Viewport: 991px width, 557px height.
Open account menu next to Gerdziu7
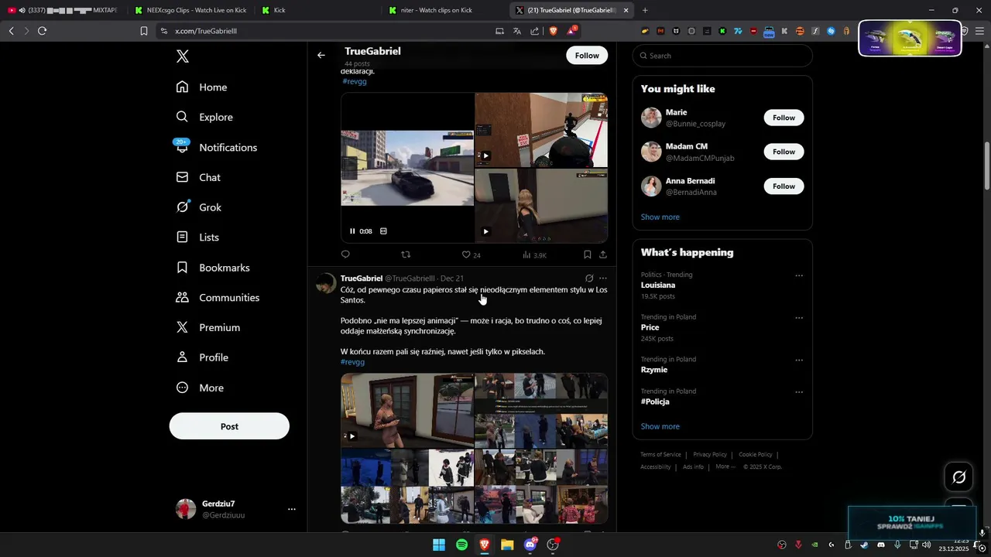tap(292, 509)
